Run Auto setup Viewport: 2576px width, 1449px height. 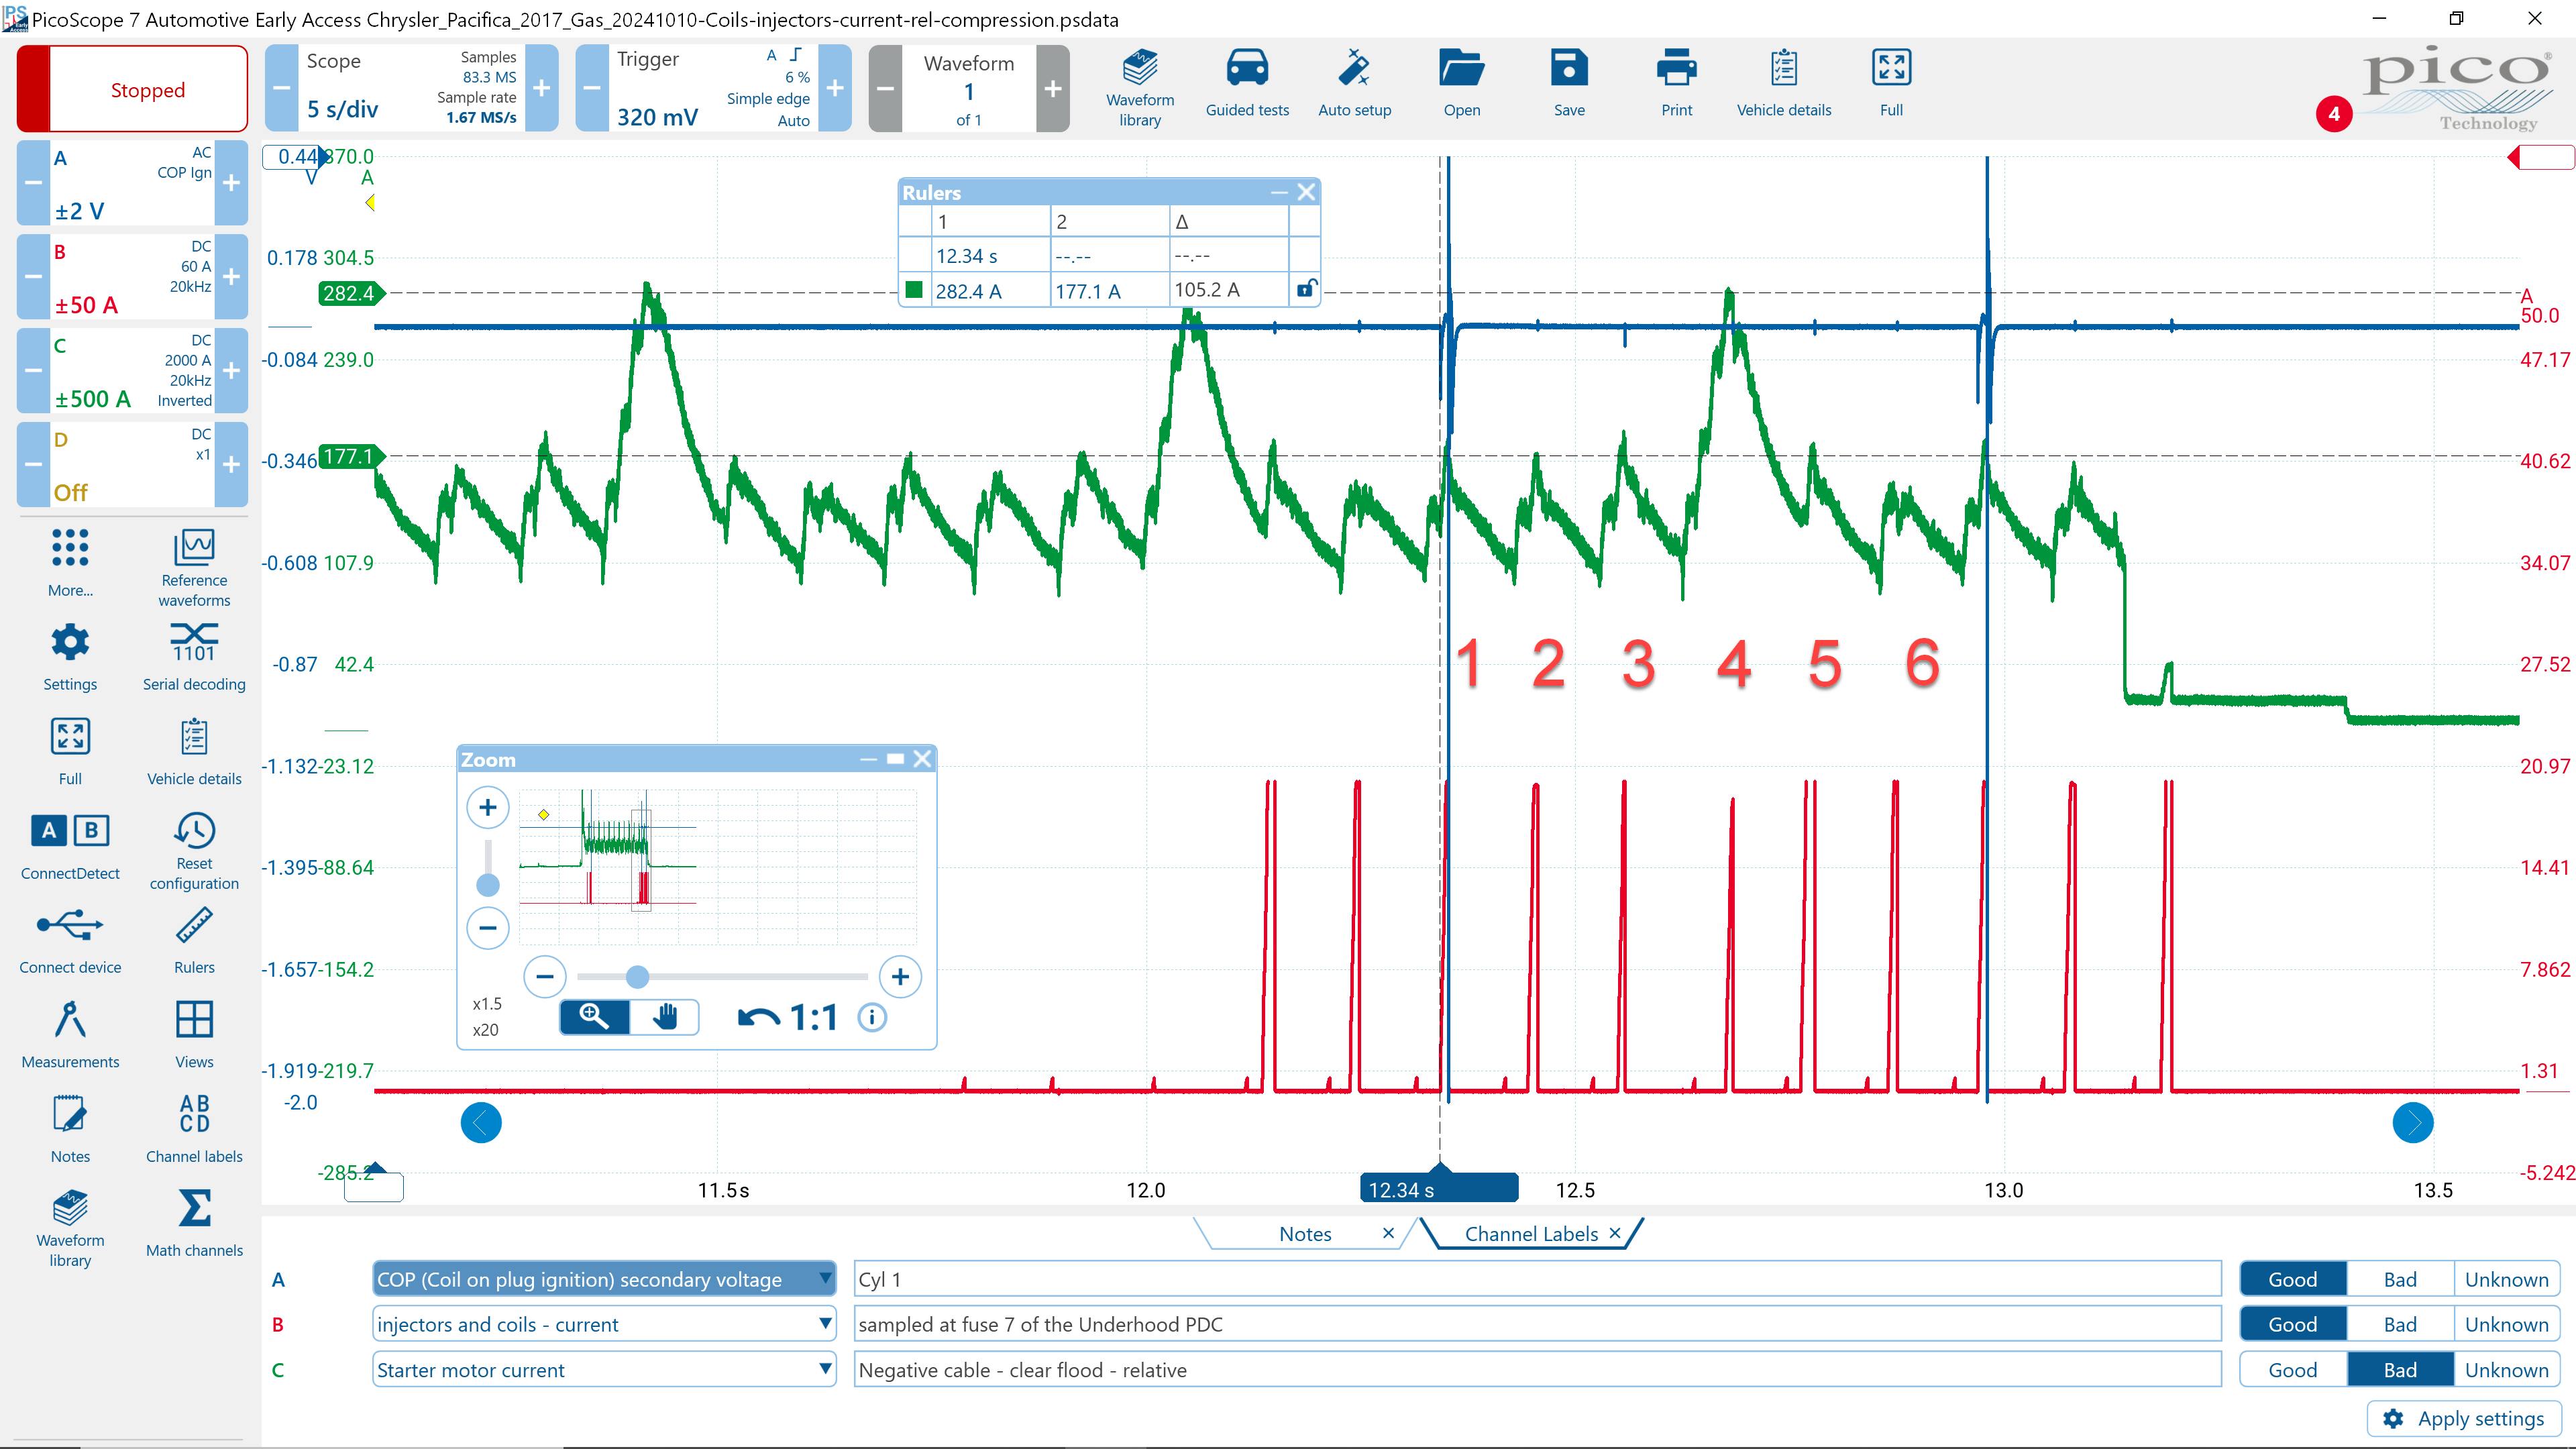coord(1355,85)
